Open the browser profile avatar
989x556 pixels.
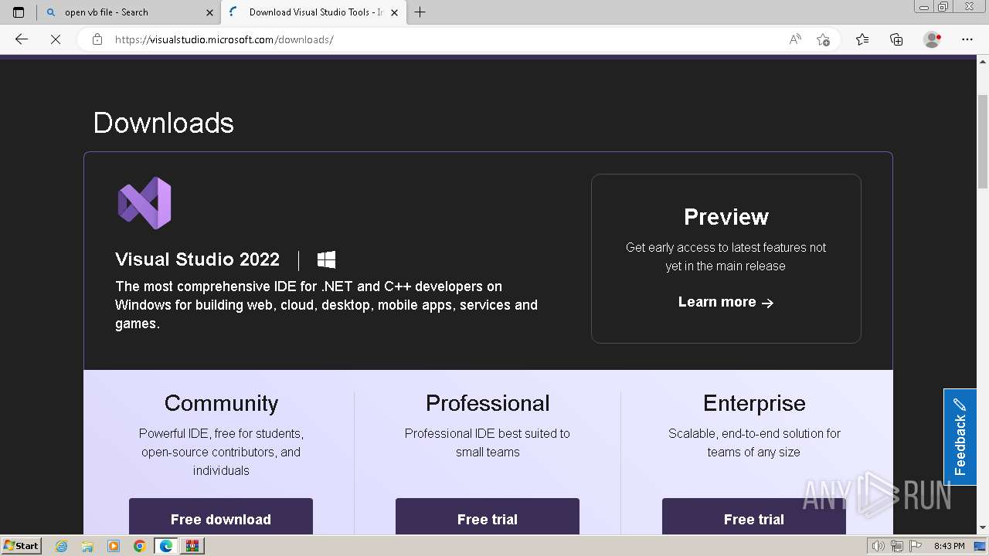tap(933, 39)
